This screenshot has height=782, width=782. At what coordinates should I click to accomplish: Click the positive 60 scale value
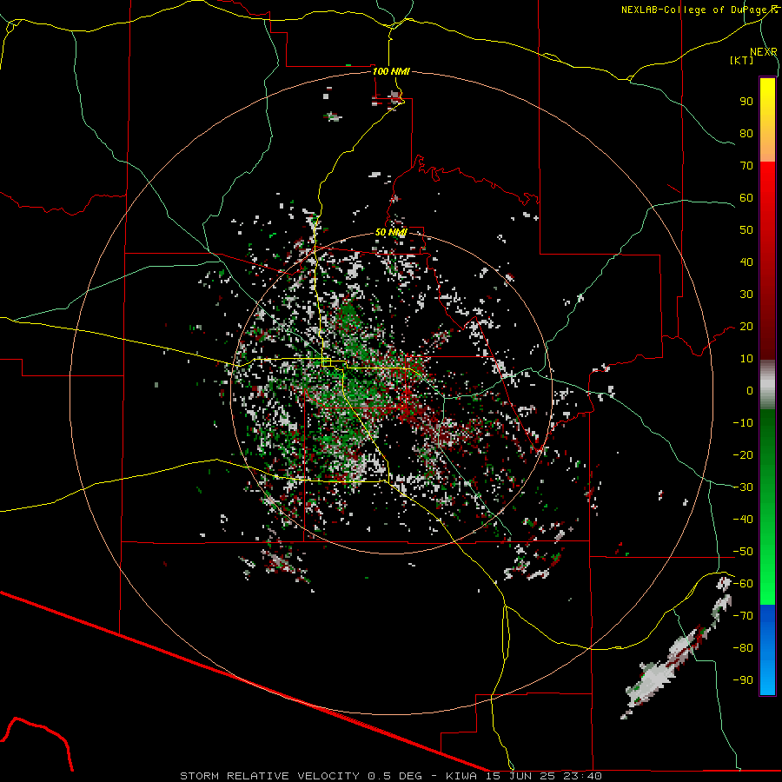pyautogui.click(x=746, y=197)
